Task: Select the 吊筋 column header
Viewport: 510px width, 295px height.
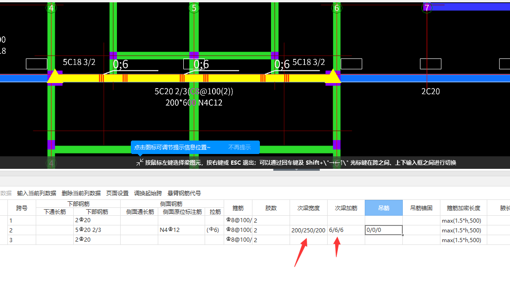Action: coord(384,208)
